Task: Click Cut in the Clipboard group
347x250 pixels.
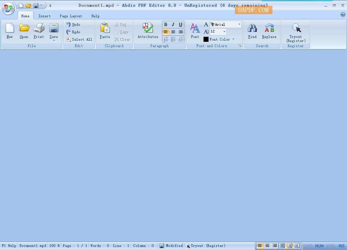Action: click(120, 24)
